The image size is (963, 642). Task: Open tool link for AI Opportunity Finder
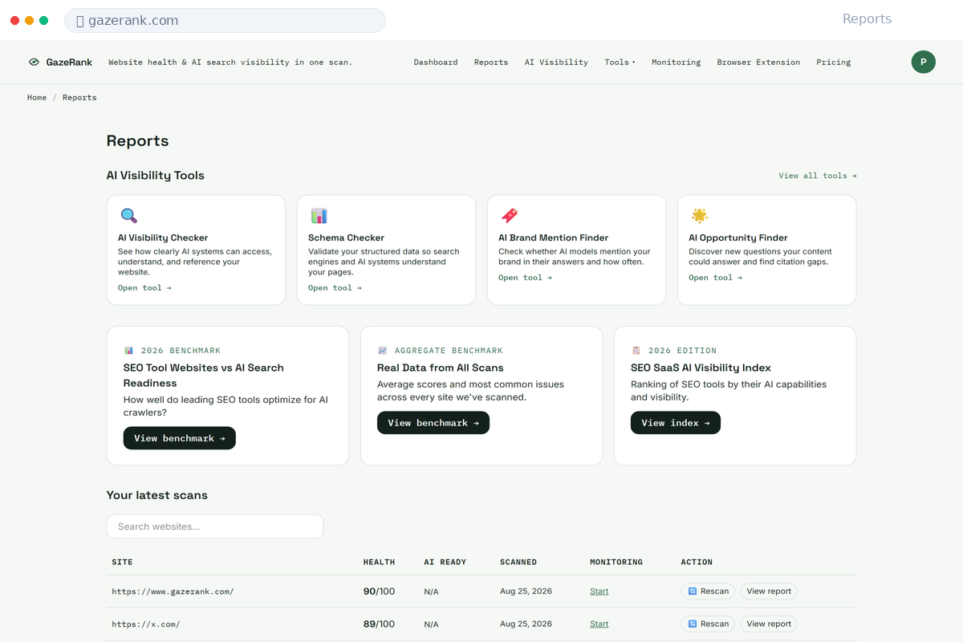click(715, 278)
